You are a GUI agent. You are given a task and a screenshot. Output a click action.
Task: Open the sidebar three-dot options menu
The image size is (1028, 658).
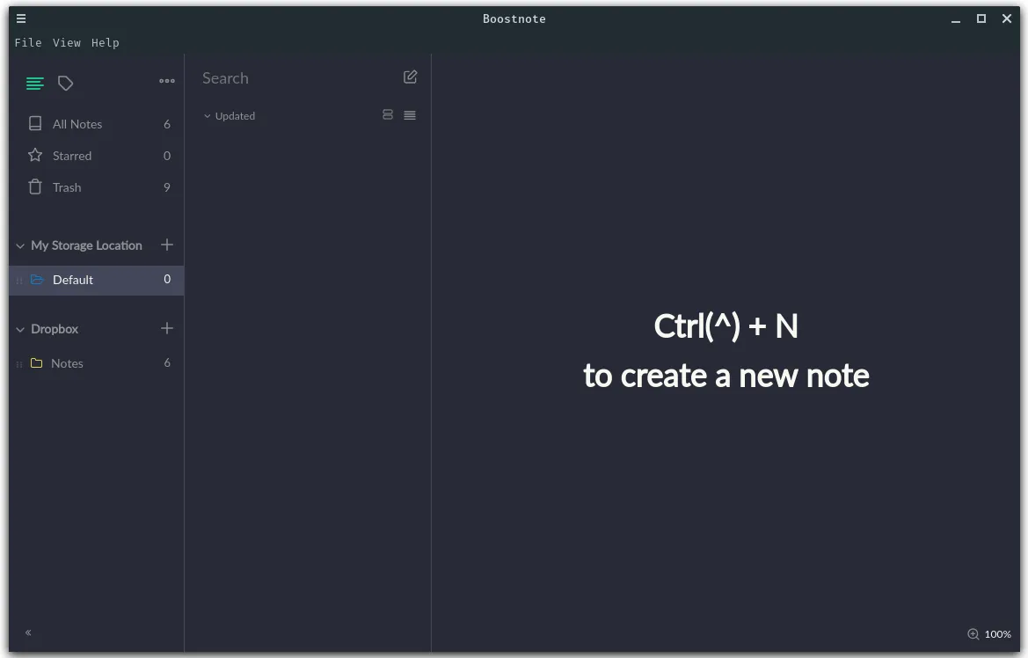[167, 81]
